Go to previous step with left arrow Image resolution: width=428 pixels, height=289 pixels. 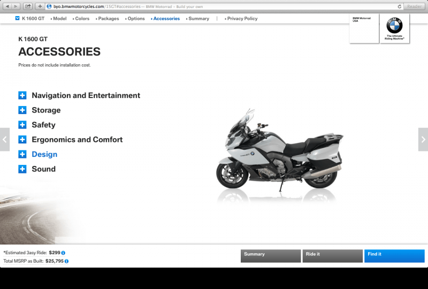(5, 139)
